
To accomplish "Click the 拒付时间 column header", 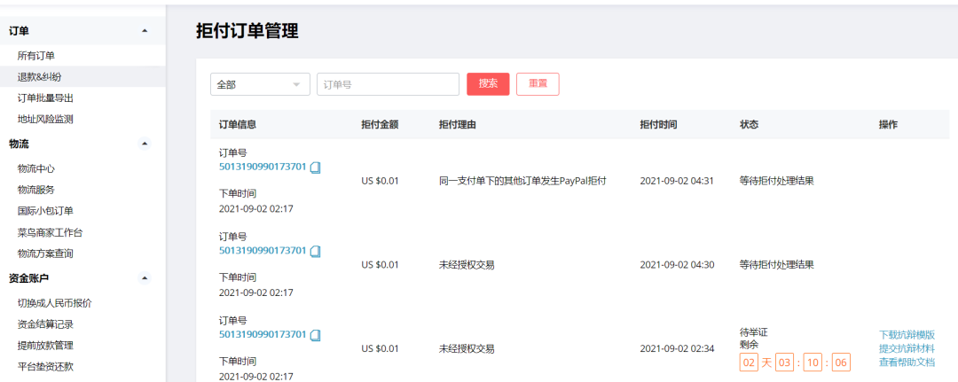I will click(x=658, y=124).
